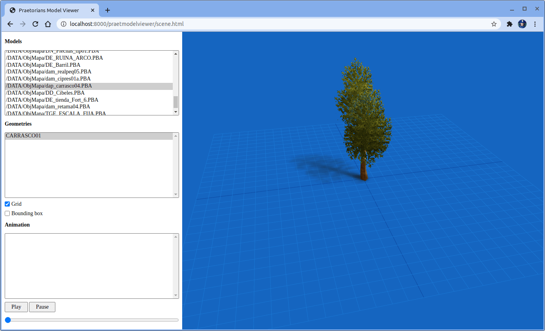Image resolution: width=545 pixels, height=331 pixels.
Task: Click the home icon in the toolbar
Action: [48, 24]
